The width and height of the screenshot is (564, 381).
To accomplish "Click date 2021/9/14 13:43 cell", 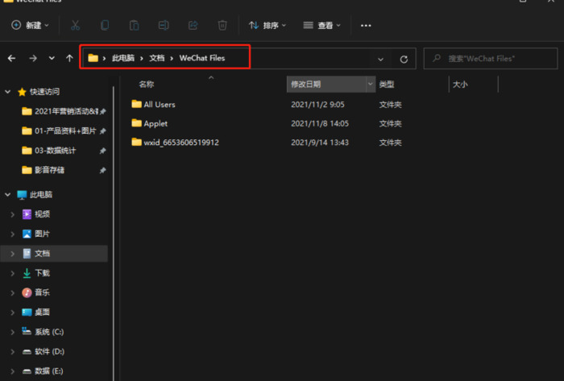I will (x=320, y=143).
